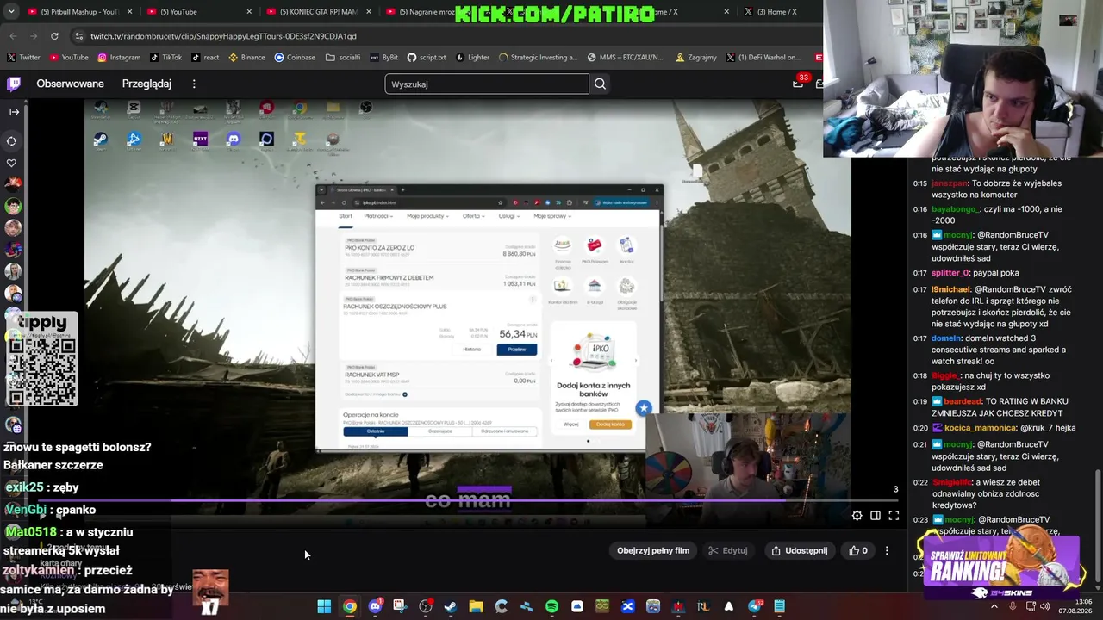This screenshot has height=620, width=1103.
Task: Open Notepad from the taskbar
Action: point(779,606)
